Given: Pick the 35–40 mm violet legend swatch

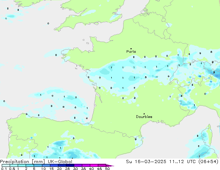Looking at the screenshot, I should click(x=86, y=165).
